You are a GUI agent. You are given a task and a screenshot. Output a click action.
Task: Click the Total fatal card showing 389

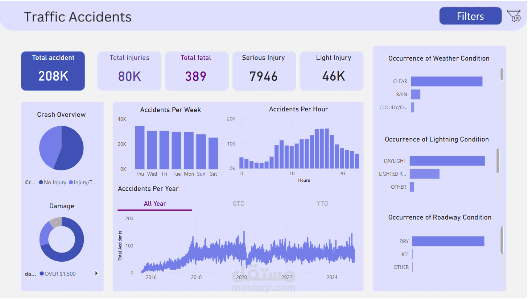[x=197, y=71]
